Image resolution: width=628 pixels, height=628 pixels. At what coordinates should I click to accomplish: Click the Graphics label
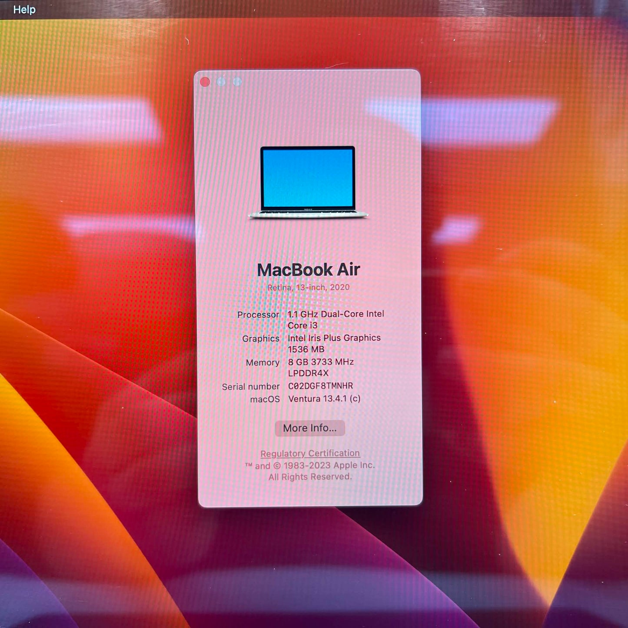click(x=261, y=339)
